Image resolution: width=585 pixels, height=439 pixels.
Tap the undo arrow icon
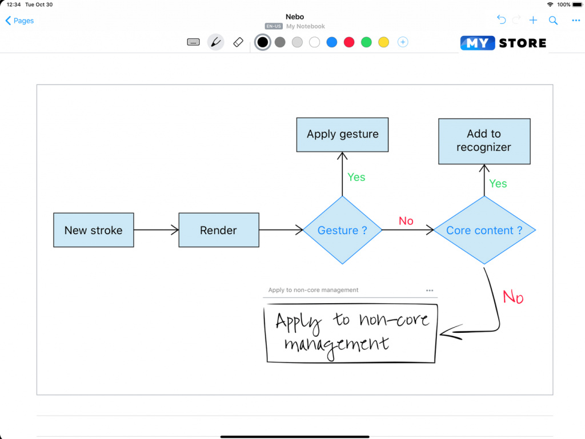[501, 21]
